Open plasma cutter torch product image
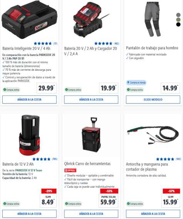This screenshot has height=219, width=183. point(153,135)
